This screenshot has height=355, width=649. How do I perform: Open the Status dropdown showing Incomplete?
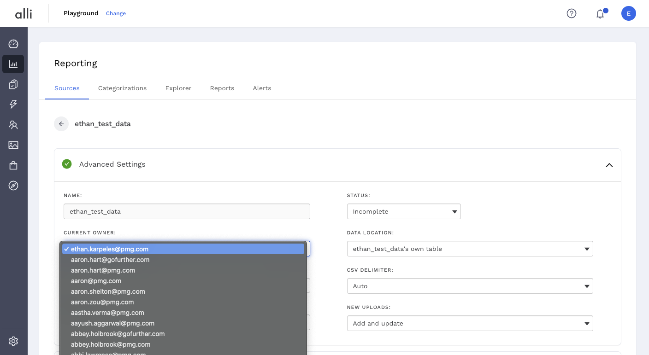pyautogui.click(x=403, y=212)
